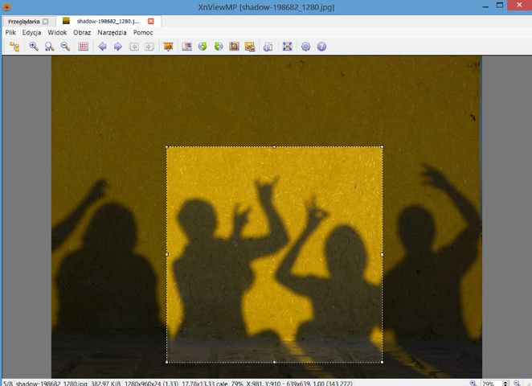The width and height of the screenshot is (532, 386).
Task: Click the fullscreen icon in toolbar
Action: (x=287, y=47)
